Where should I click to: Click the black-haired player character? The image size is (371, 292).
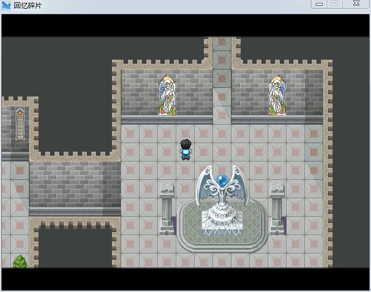pyautogui.click(x=185, y=149)
